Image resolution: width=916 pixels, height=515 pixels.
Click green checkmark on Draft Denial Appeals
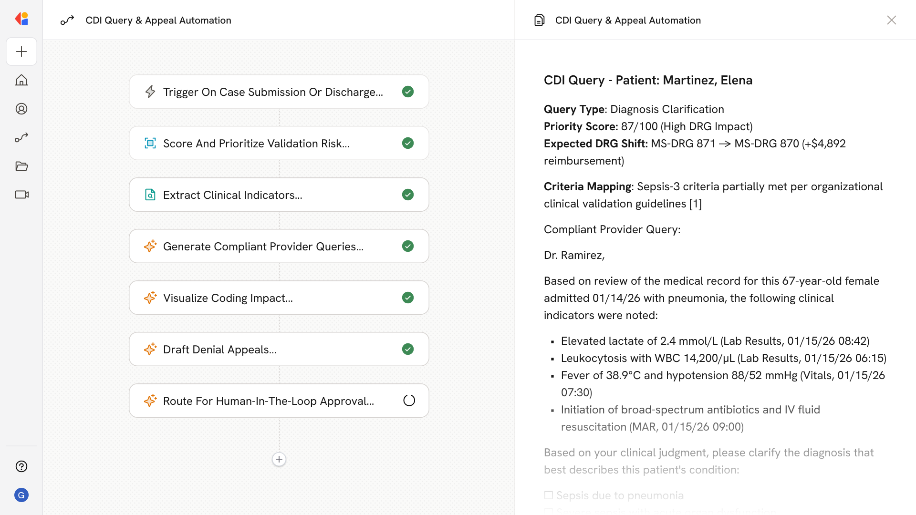coord(408,349)
